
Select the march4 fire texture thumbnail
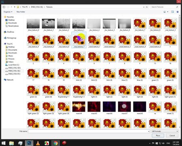tap(79, 107)
